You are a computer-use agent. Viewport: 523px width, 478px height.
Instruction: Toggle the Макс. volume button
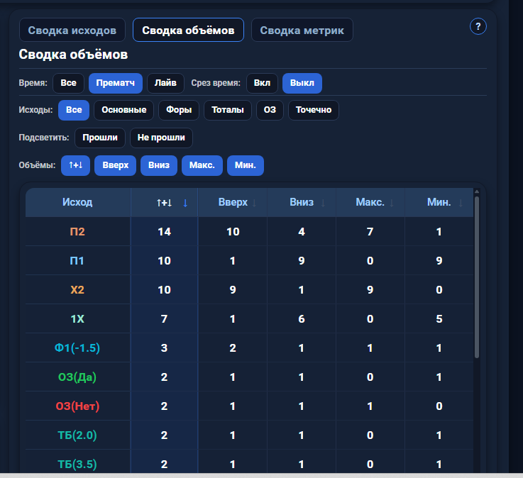[x=202, y=165]
